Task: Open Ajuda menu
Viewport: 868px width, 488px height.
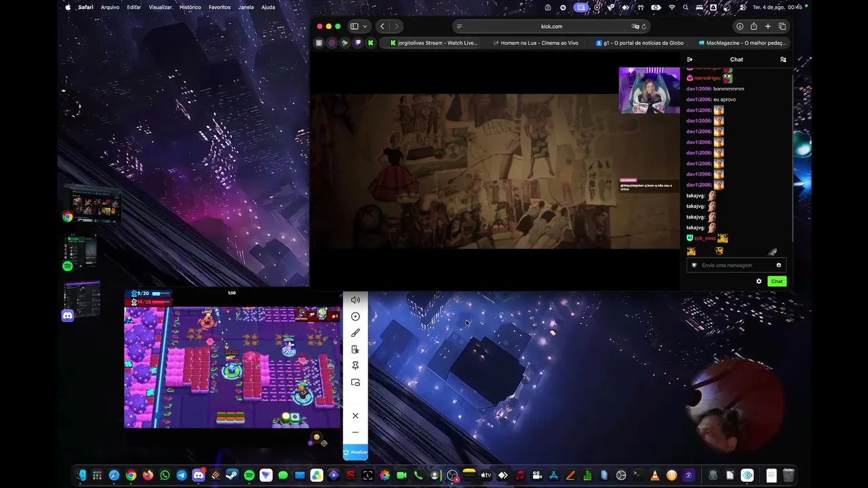Action: [268, 7]
